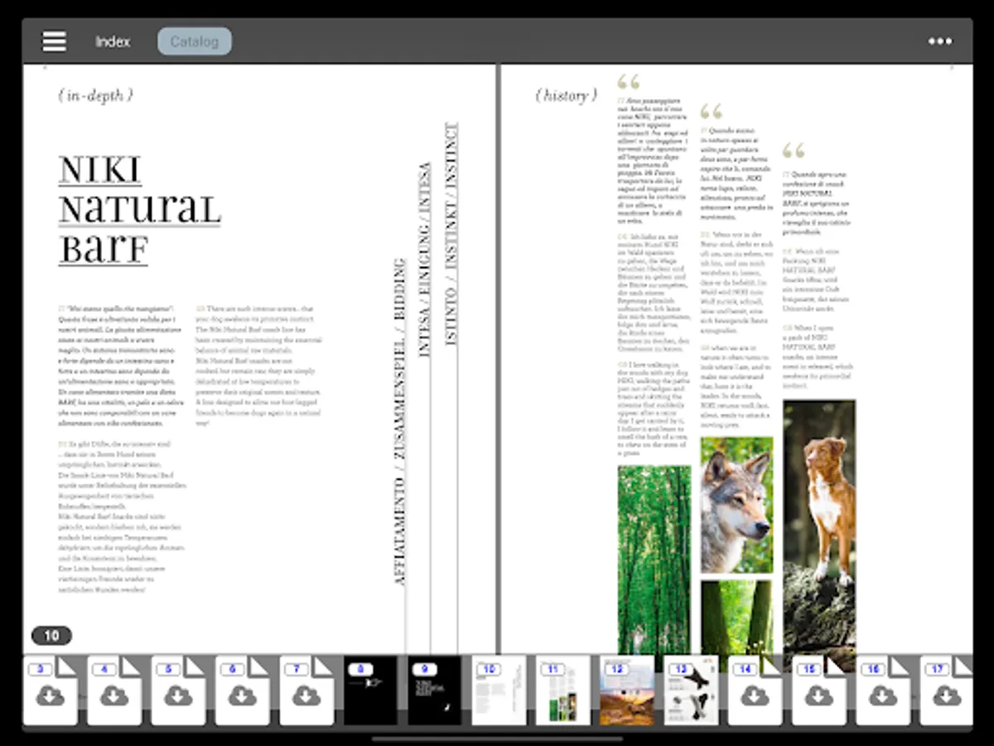
Task: Open page 13 bird illustration thumbnail
Action: click(691, 690)
